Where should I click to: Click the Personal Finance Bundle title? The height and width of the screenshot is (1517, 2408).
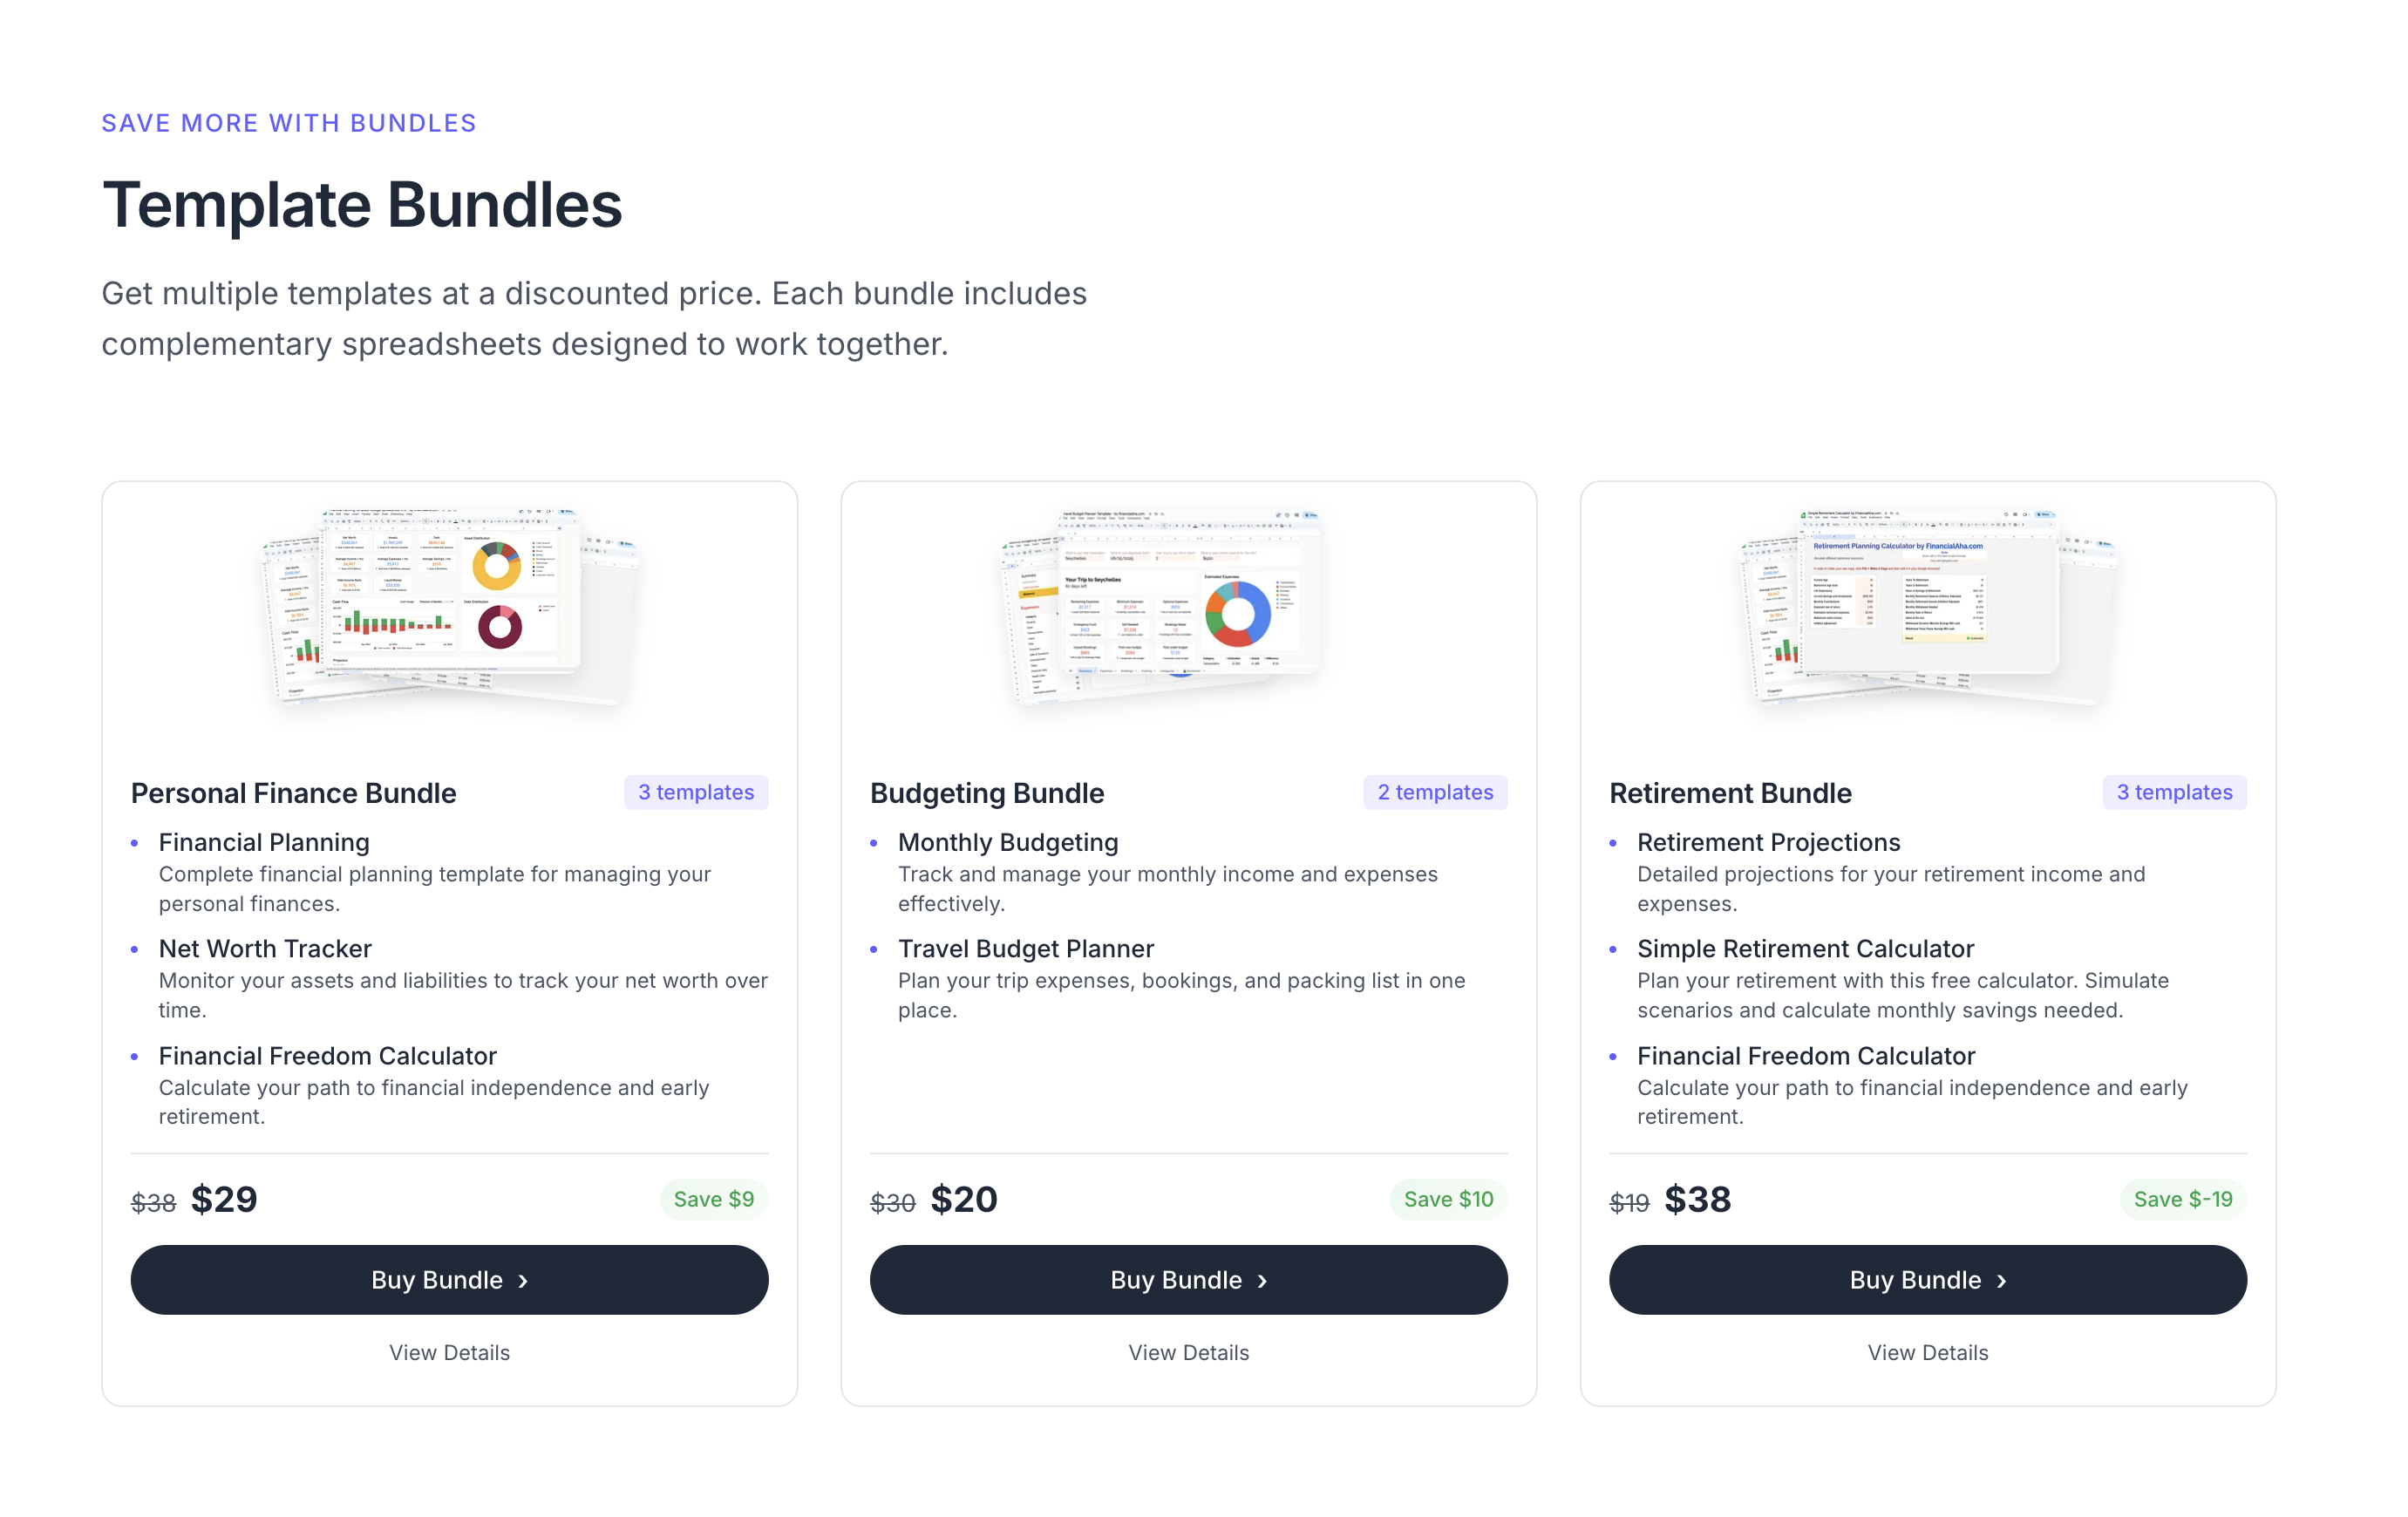pos(293,793)
